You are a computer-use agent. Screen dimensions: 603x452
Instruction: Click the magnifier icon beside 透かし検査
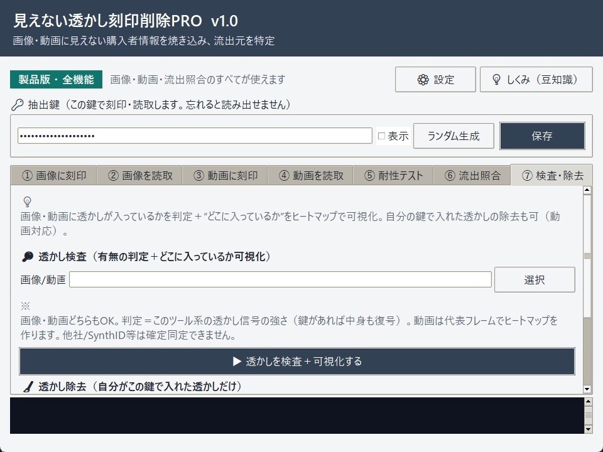[28, 257]
